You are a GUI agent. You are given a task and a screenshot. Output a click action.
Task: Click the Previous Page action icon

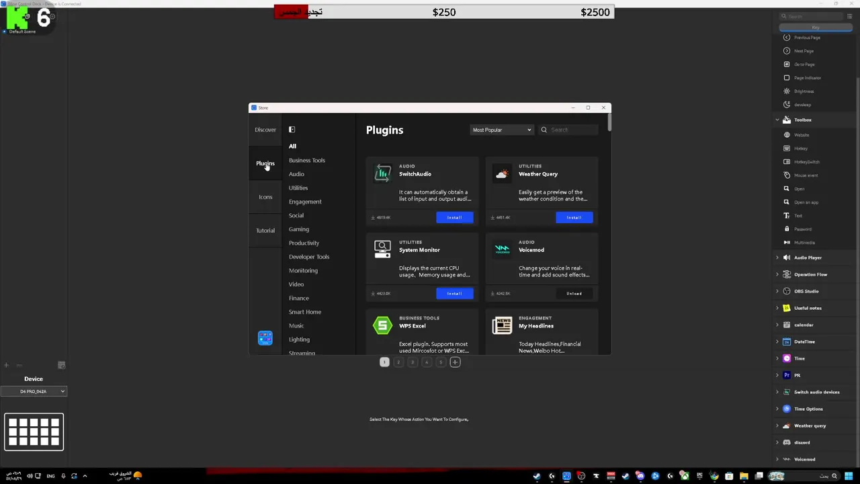pos(787,38)
